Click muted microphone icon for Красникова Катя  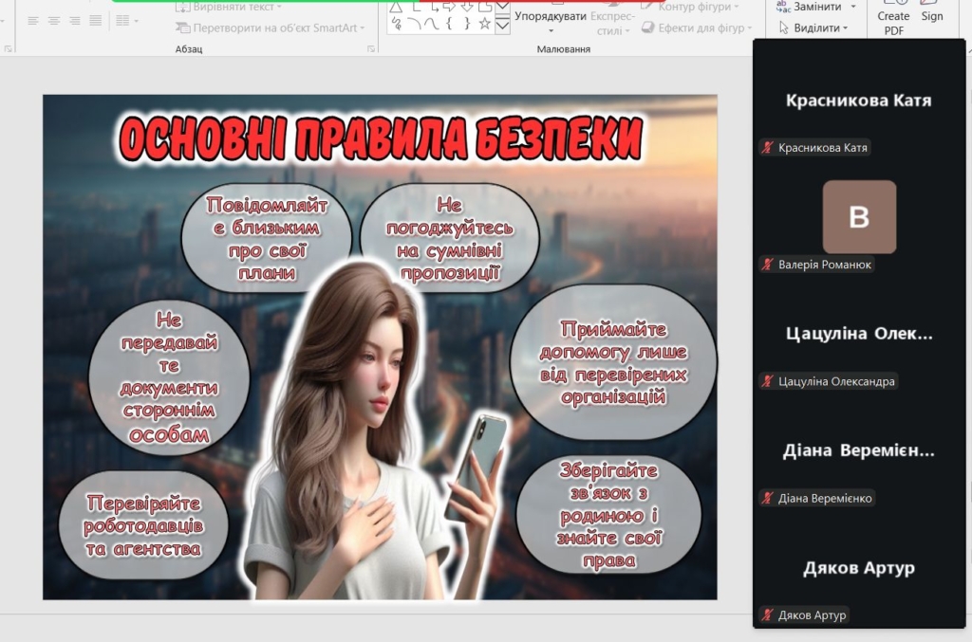767,148
